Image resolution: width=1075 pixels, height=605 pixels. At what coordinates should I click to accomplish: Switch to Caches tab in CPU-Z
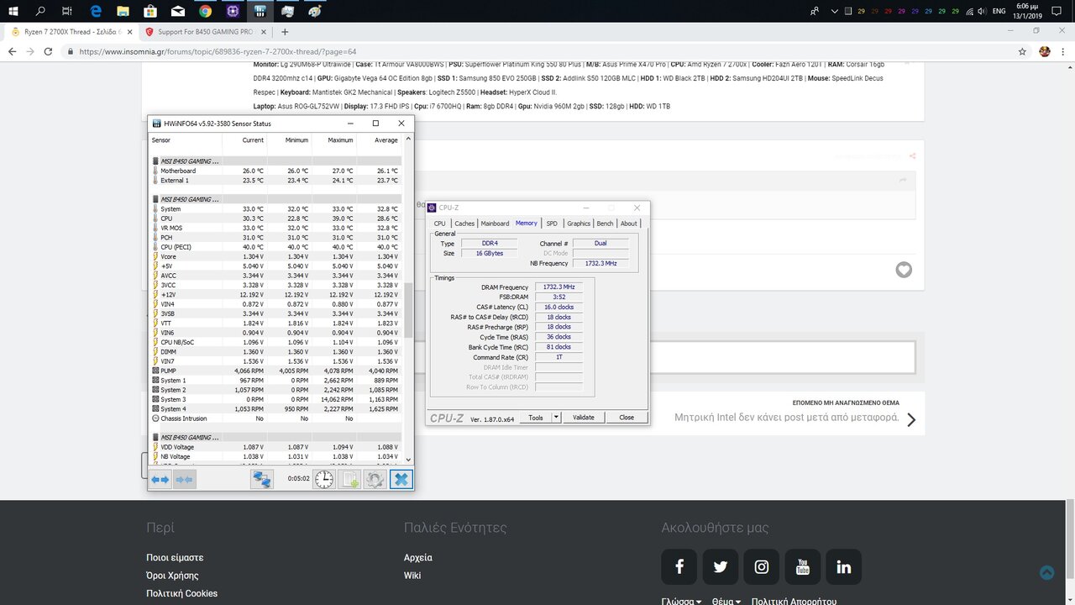(464, 224)
